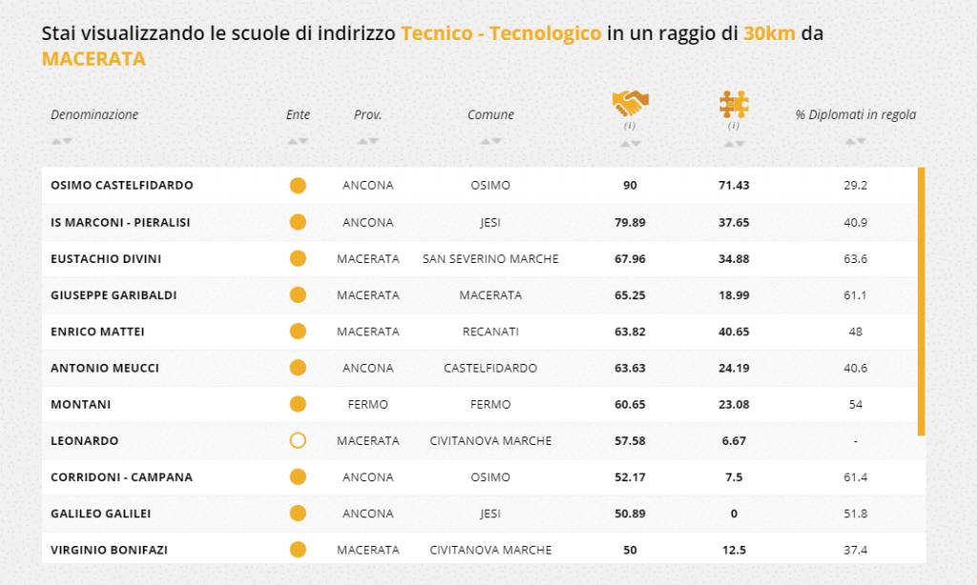Sort by Comune using sort arrows
977x585 pixels.
tap(491, 141)
